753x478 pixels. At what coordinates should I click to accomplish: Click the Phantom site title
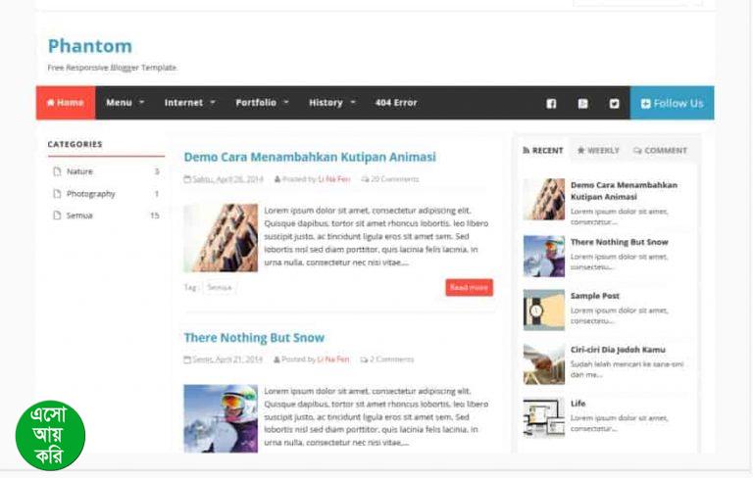90,46
